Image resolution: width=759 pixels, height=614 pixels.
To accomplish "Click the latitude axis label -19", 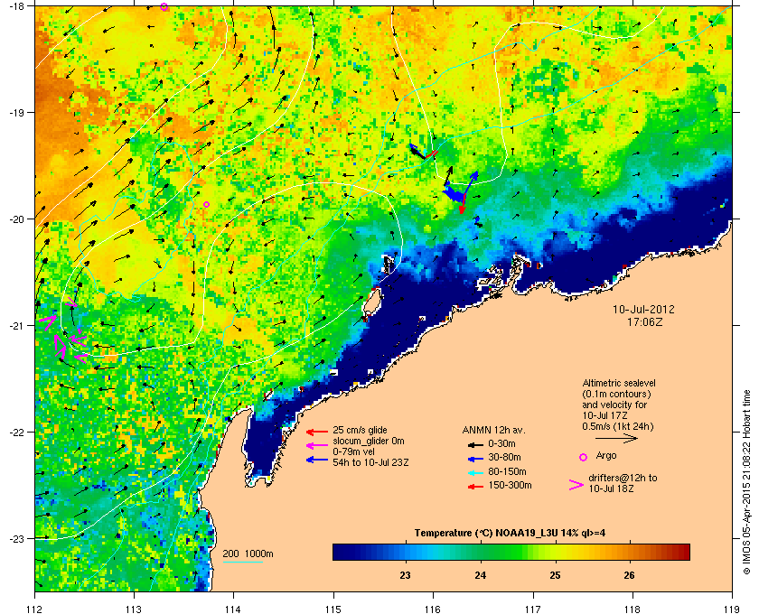I will (x=15, y=113).
